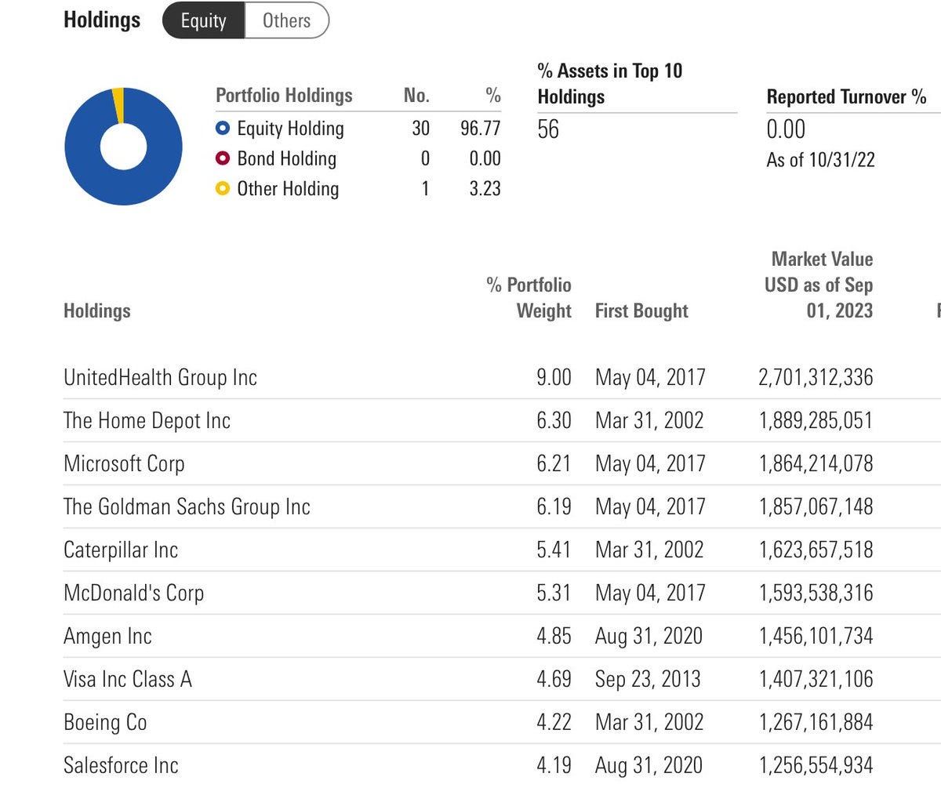Click market value 2,701,312,336
This screenshot has width=941, height=806.
click(816, 377)
